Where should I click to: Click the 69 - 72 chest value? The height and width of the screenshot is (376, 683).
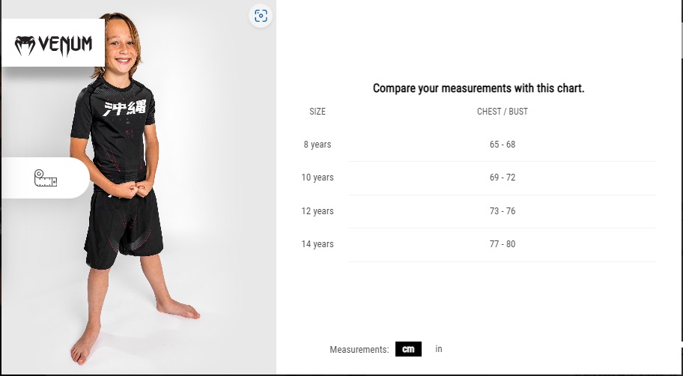pyautogui.click(x=503, y=178)
